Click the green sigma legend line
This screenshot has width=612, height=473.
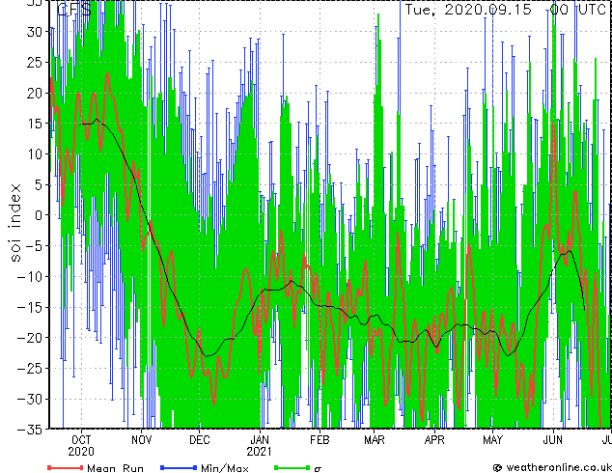pos(292,467)
